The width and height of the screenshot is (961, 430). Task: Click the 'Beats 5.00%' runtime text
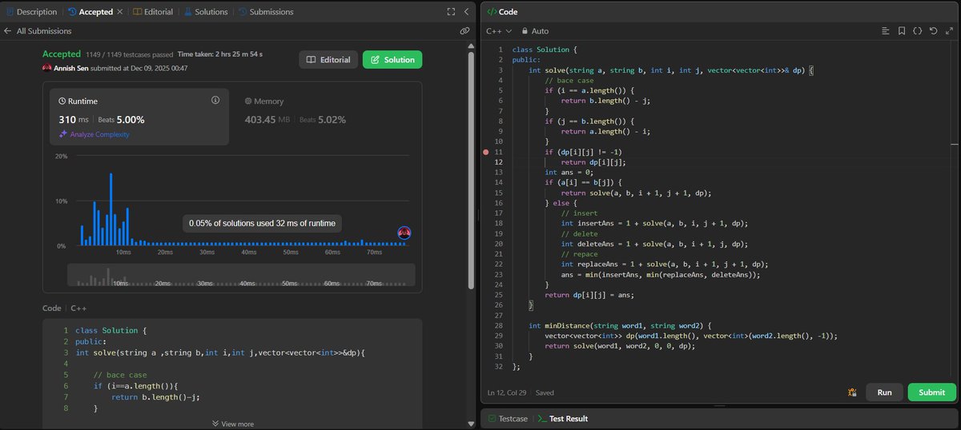click(x=121, y=120)
